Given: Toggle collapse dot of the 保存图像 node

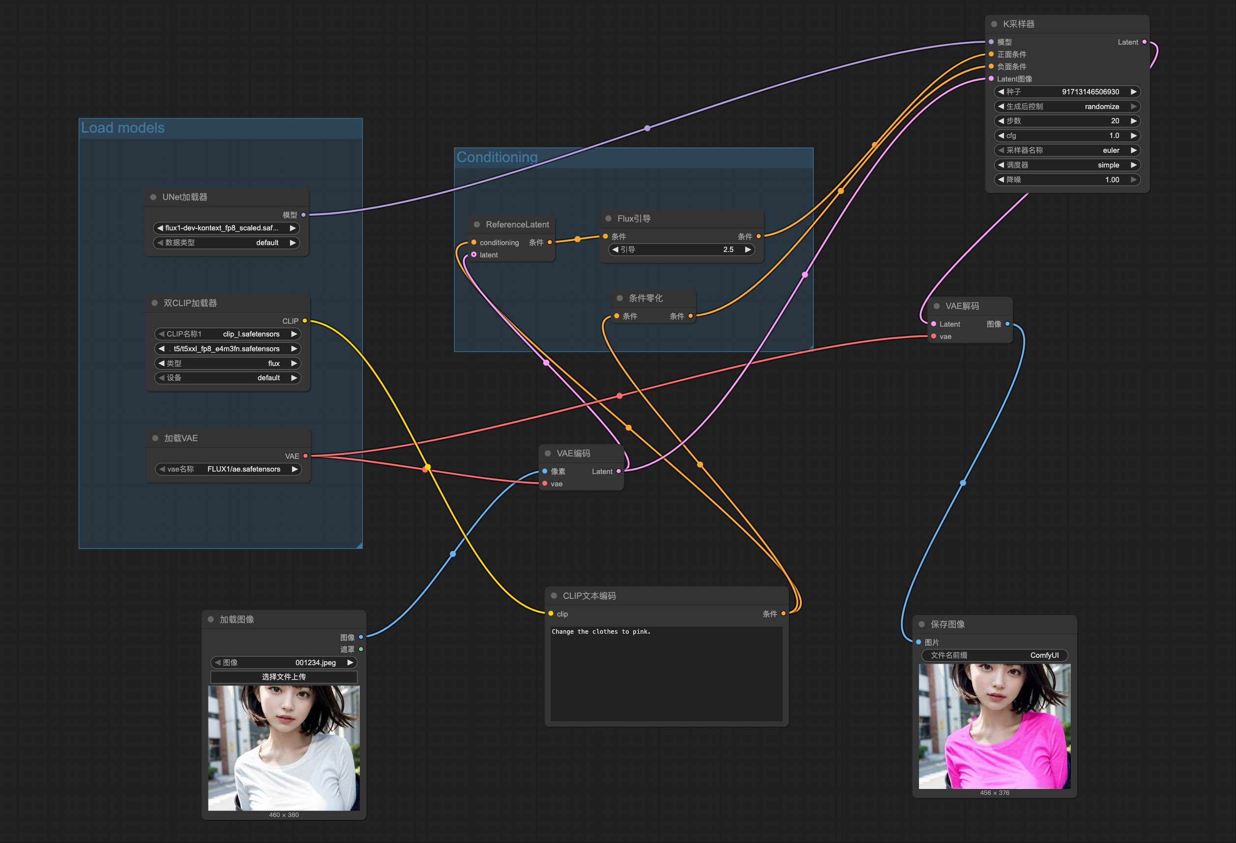Looking at the screenshot, I should tap(922, 624).
